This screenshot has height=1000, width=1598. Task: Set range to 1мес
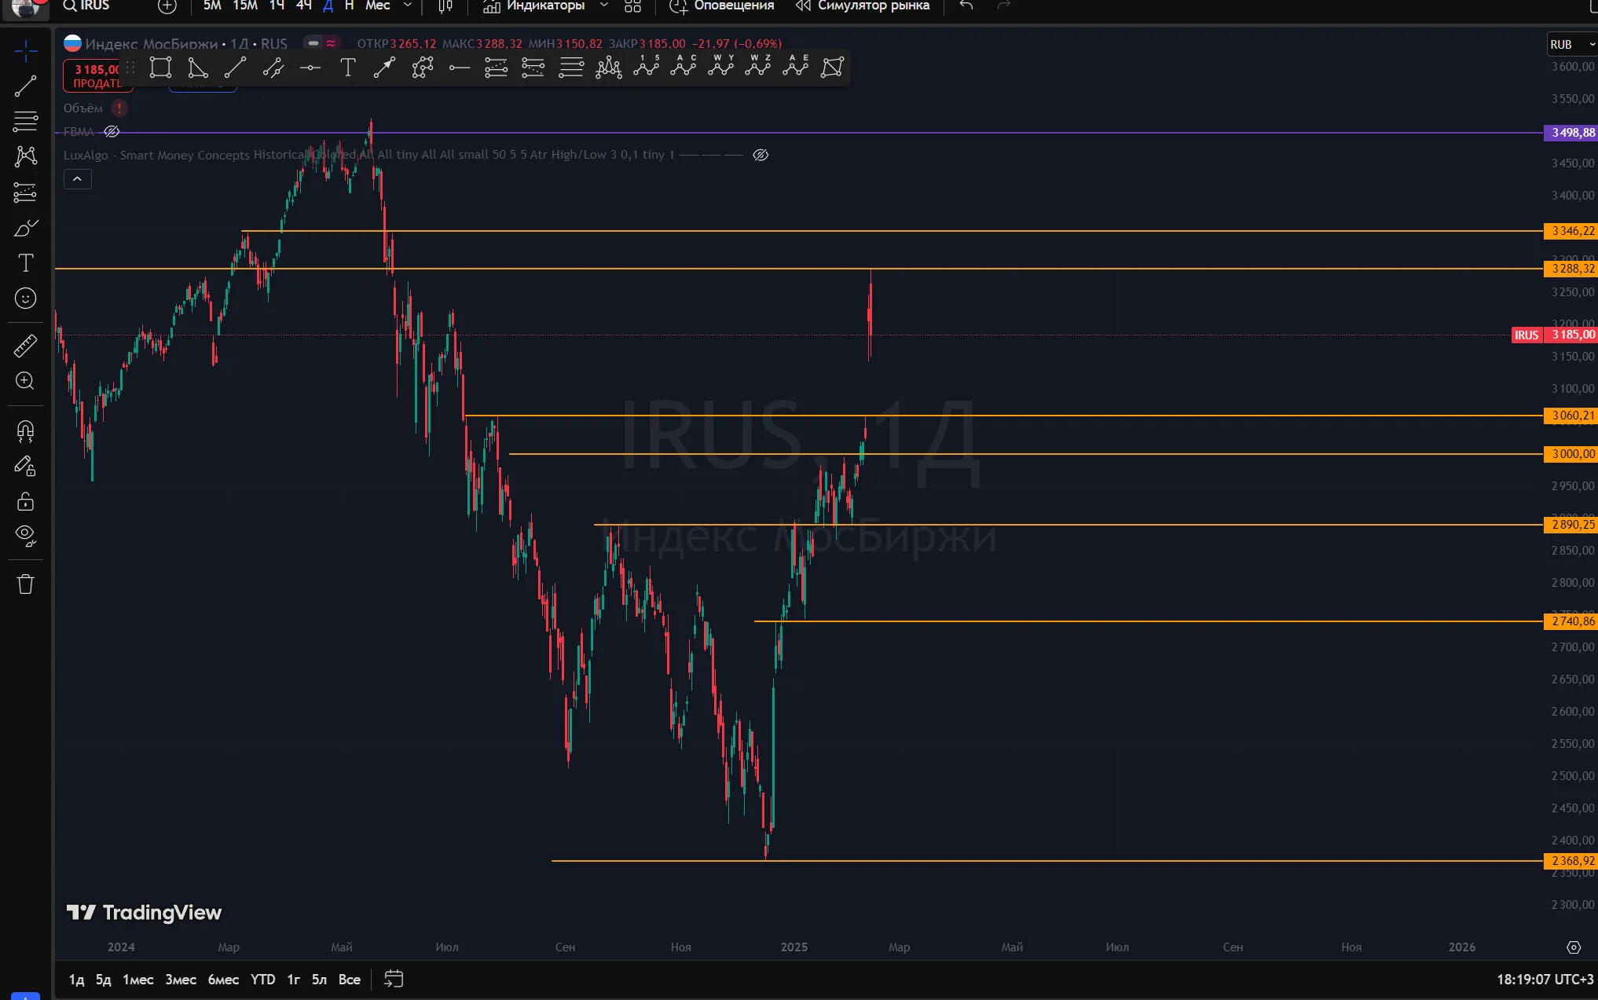pyautogui.click(x=138, y=980)
